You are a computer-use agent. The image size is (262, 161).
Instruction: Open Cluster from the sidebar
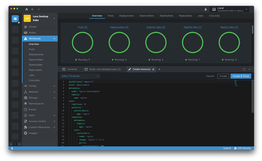pos(33,27)
